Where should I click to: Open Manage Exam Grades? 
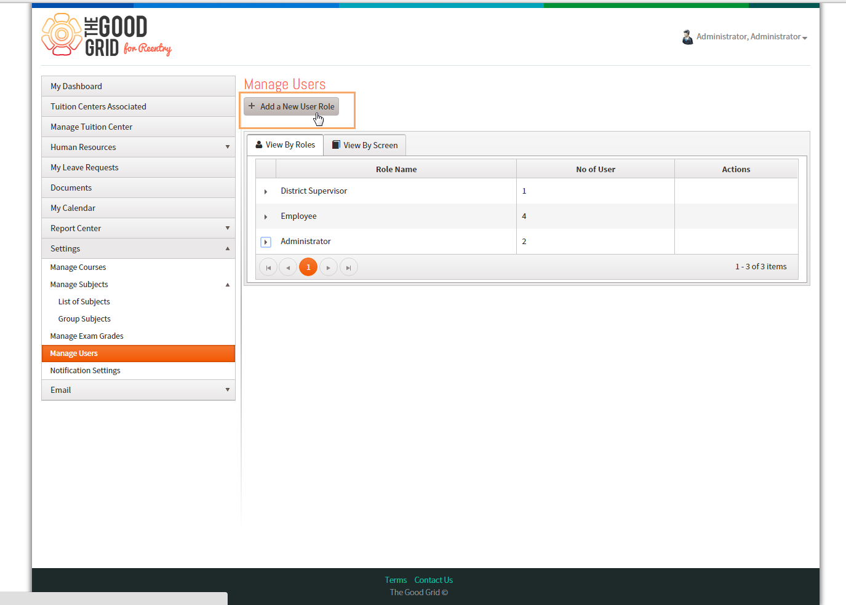click(87, 336)
